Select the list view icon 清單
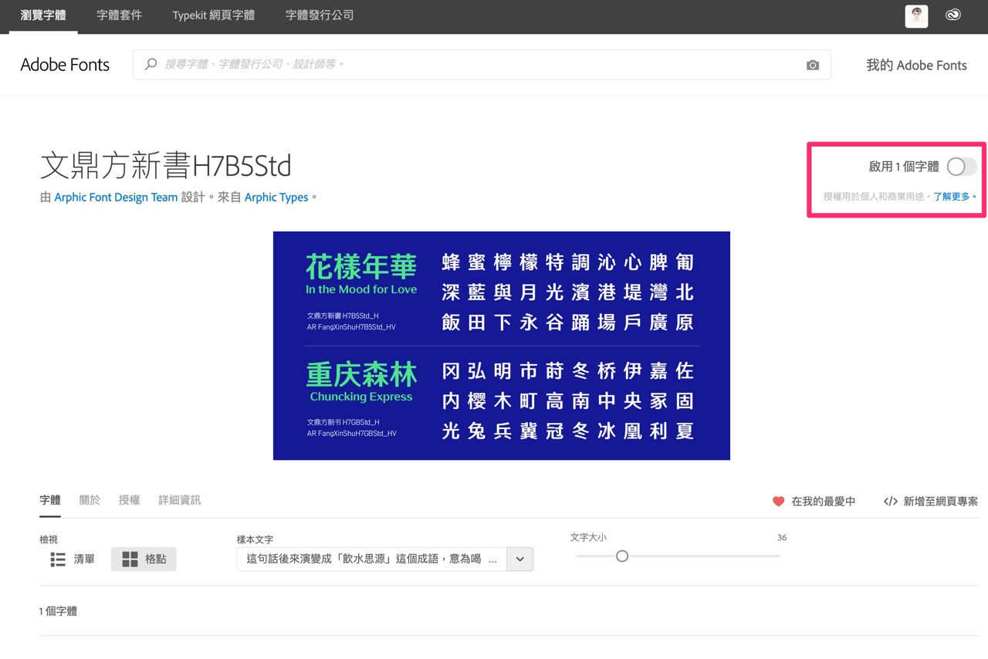The image size is (988, 659). tap(58, 559)
